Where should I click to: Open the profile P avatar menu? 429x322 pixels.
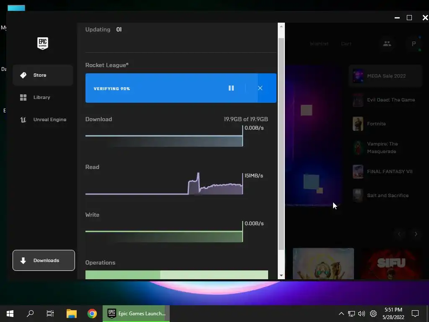413,44
